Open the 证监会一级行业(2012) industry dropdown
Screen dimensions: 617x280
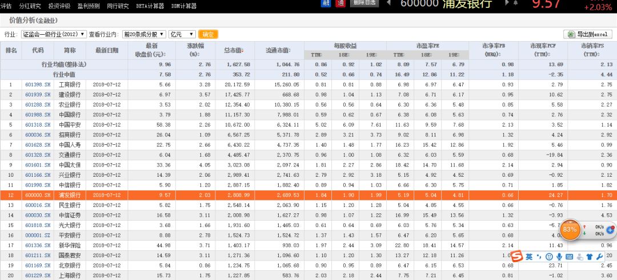pos(54,35)
